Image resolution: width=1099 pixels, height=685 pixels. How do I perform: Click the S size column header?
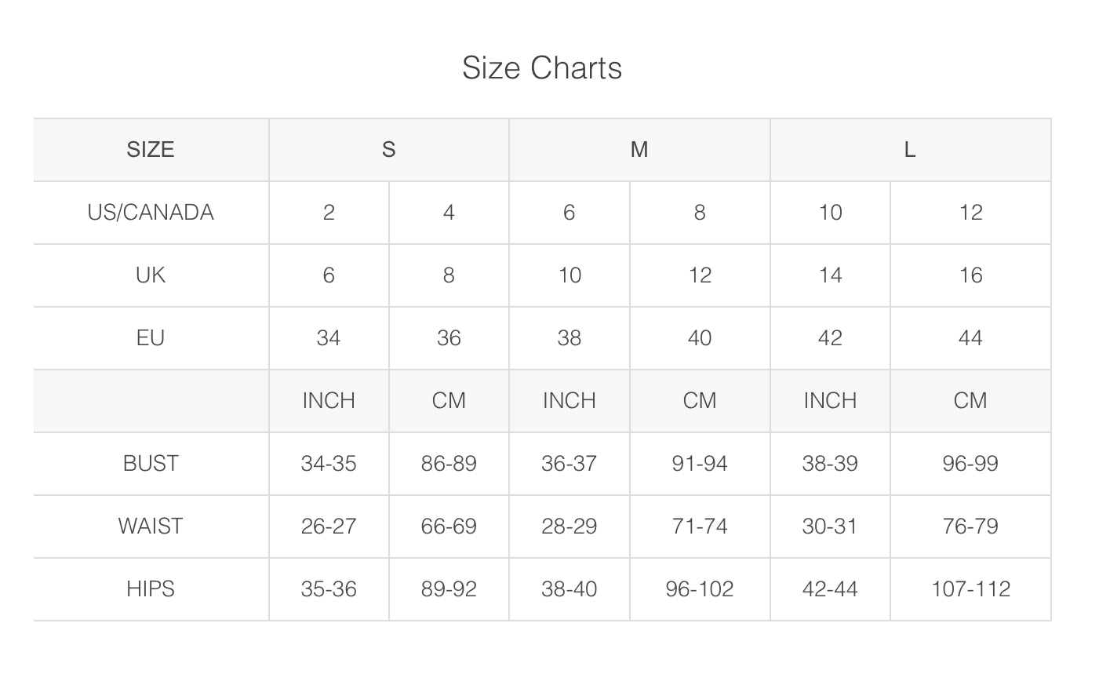click(x=388, y=149)
